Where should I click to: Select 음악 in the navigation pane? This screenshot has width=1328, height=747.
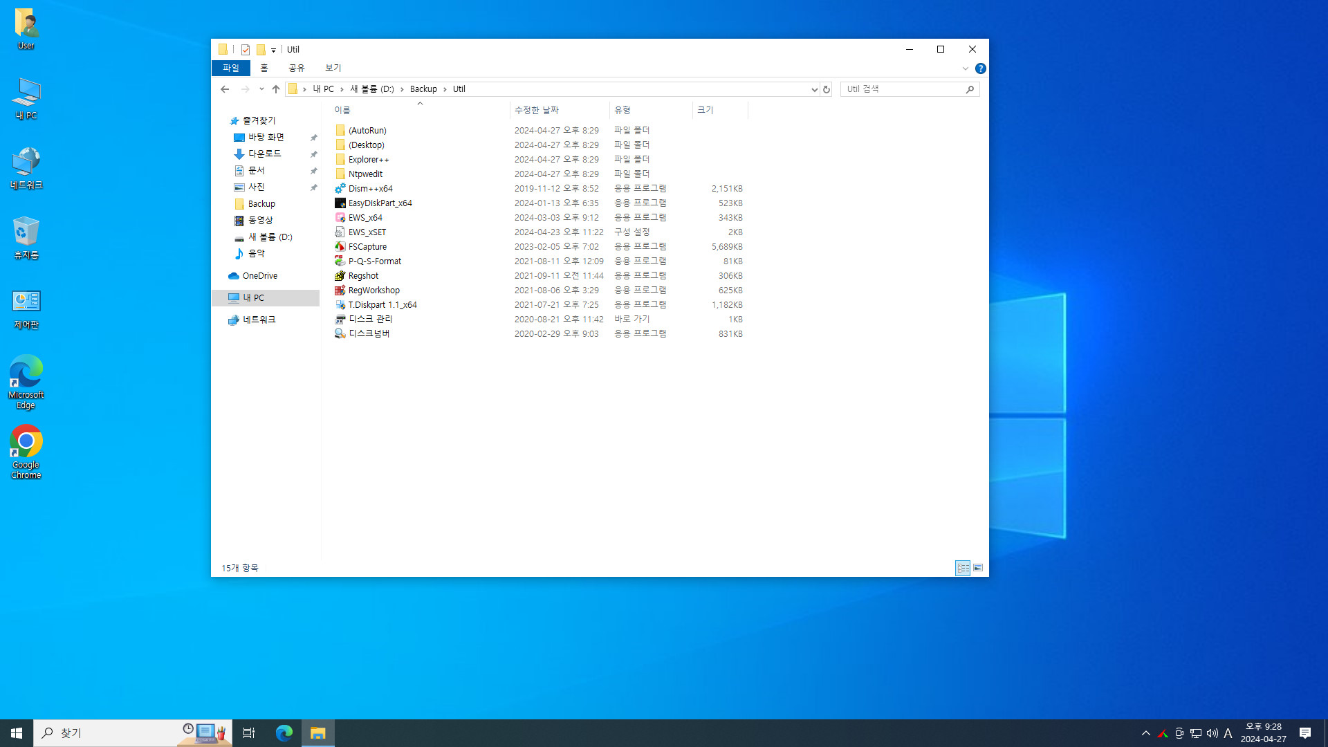point(257,253)
